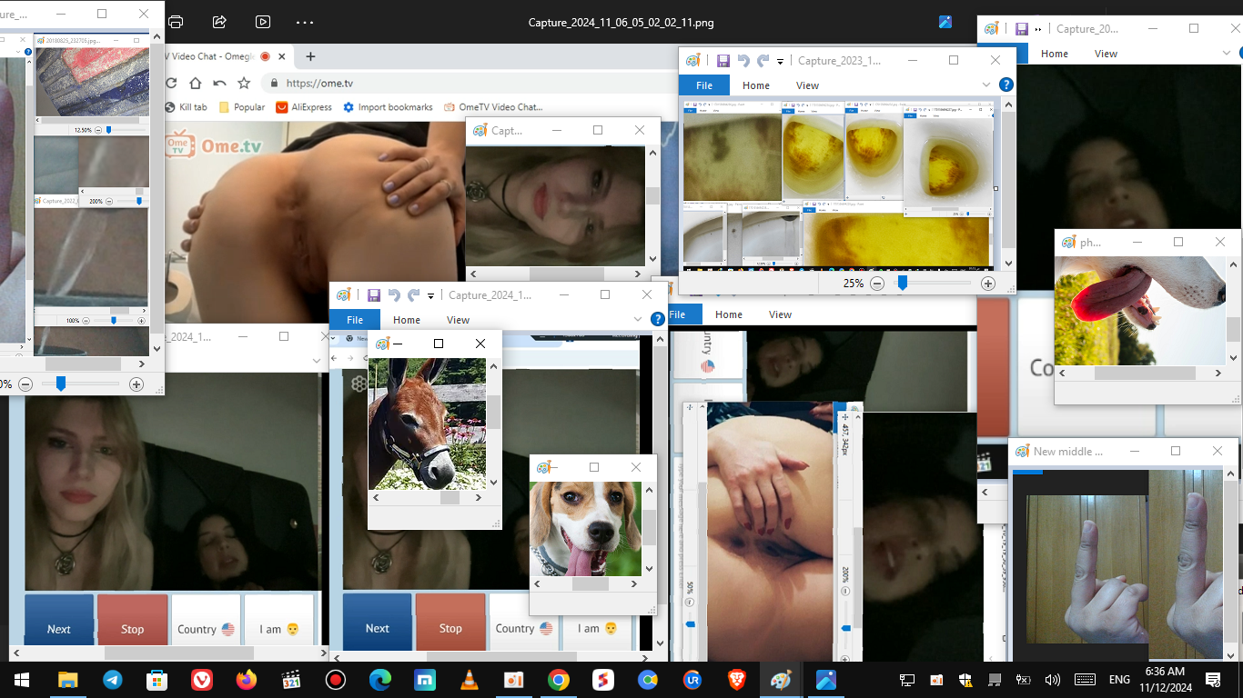Open the File tab in Capture_2023 Paint
This screenshot has height=698, width=1243.
tap(704, 85)
